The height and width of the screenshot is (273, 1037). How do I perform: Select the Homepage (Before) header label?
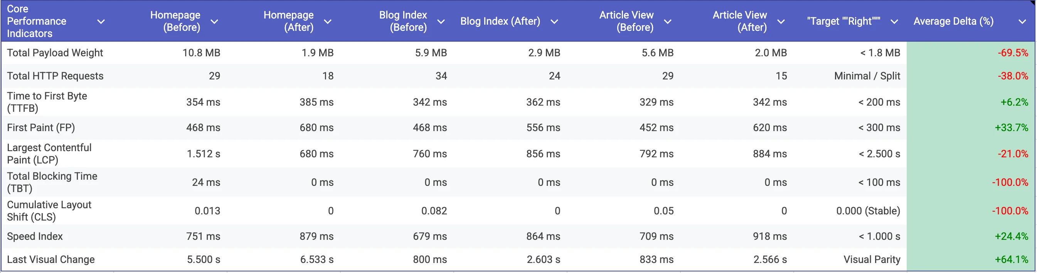tap(175, 21)
